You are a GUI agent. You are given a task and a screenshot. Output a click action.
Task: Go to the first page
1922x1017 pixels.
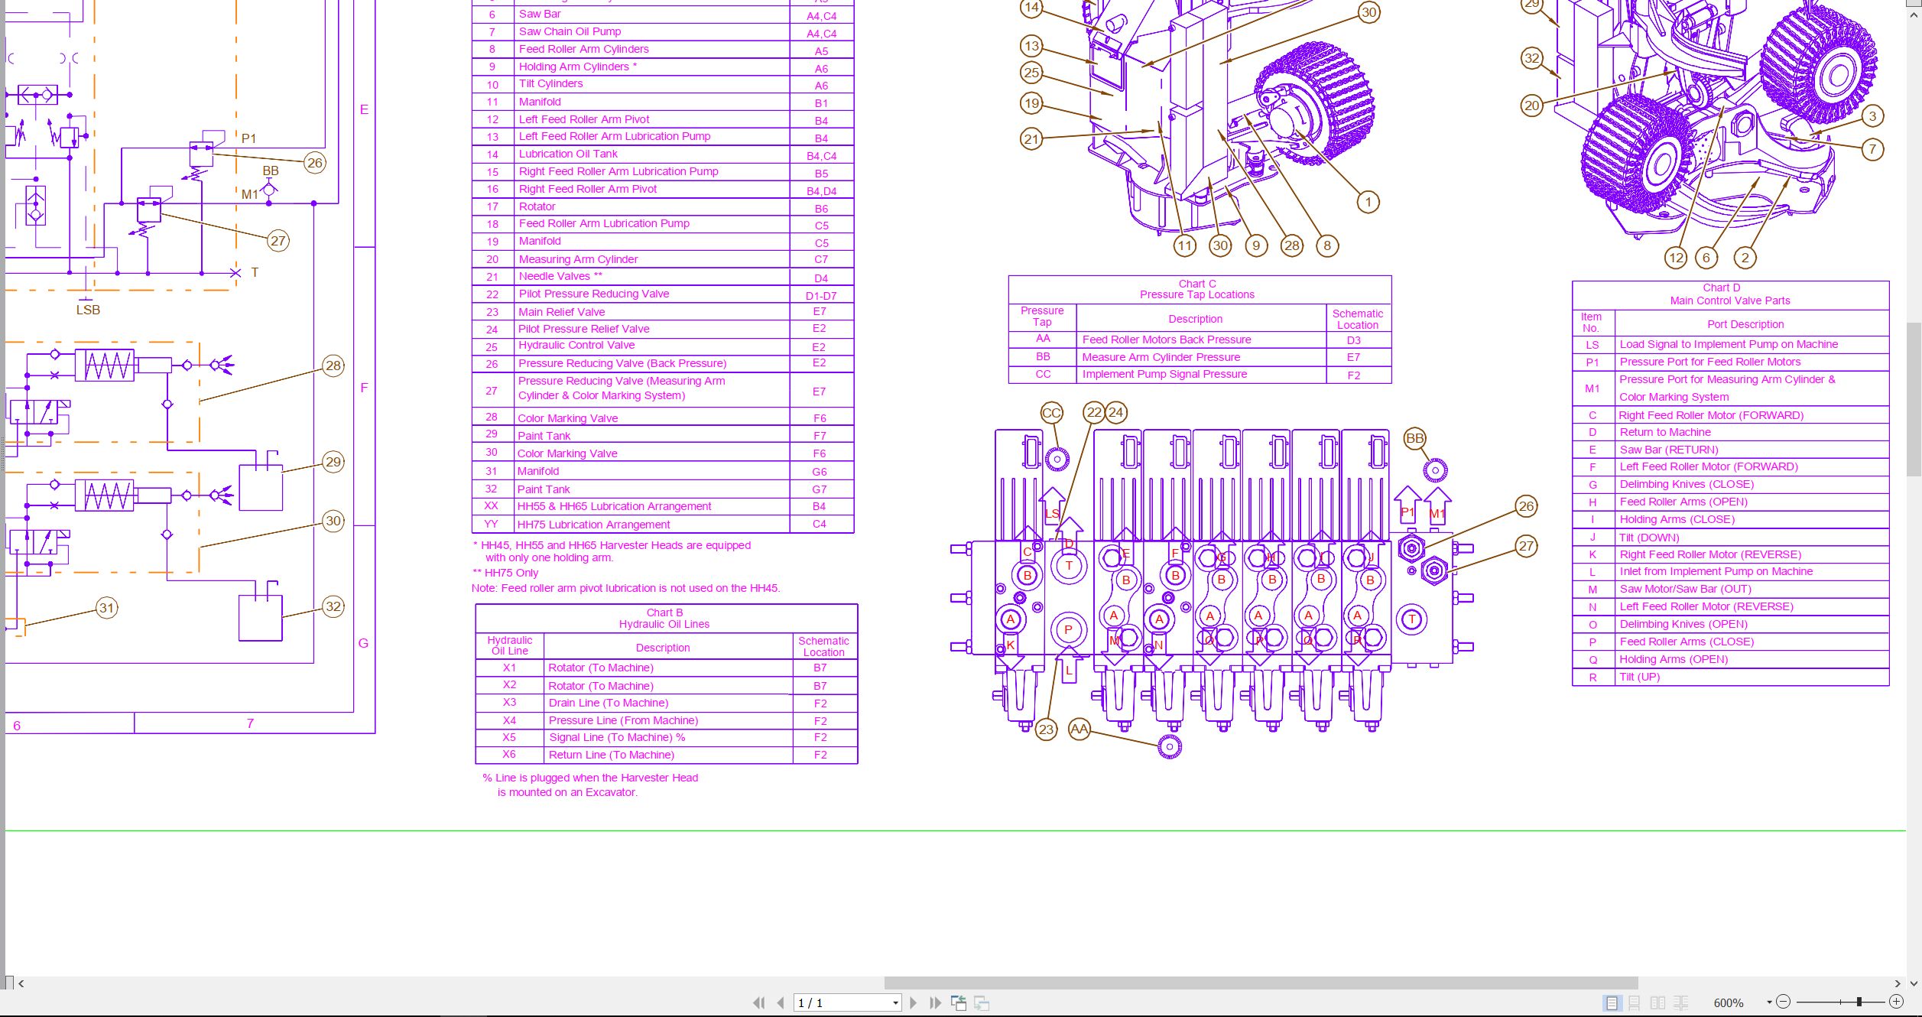pos(758,1002)
